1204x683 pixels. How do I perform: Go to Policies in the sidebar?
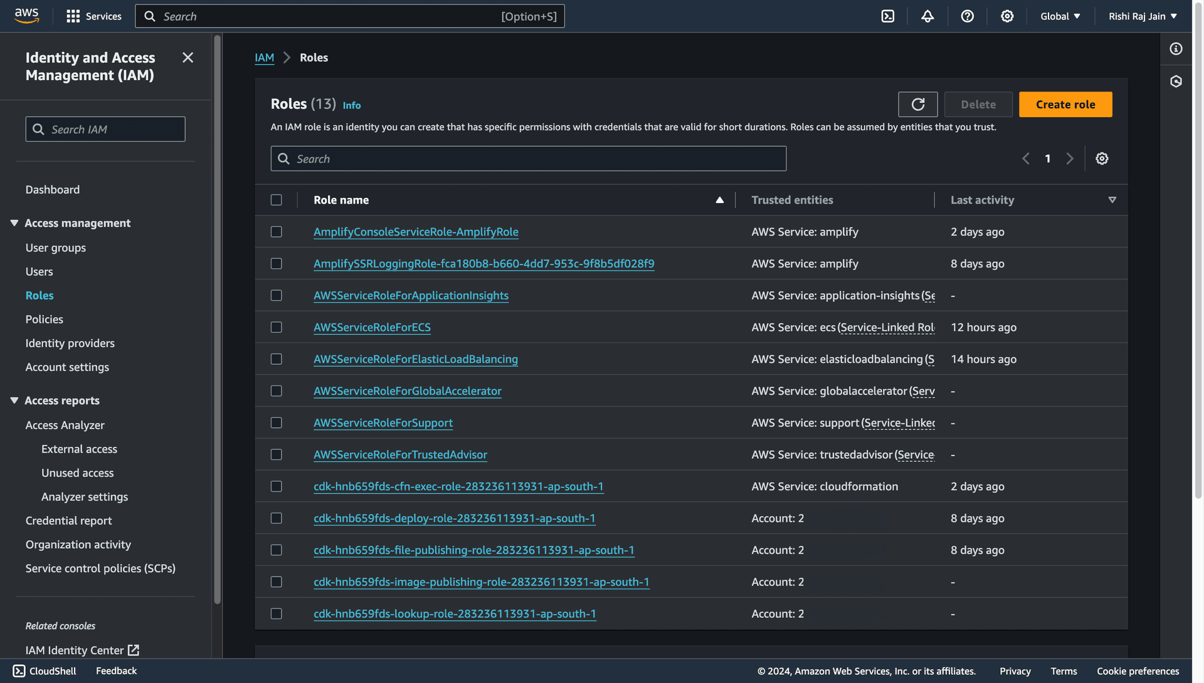coord(44,319)
